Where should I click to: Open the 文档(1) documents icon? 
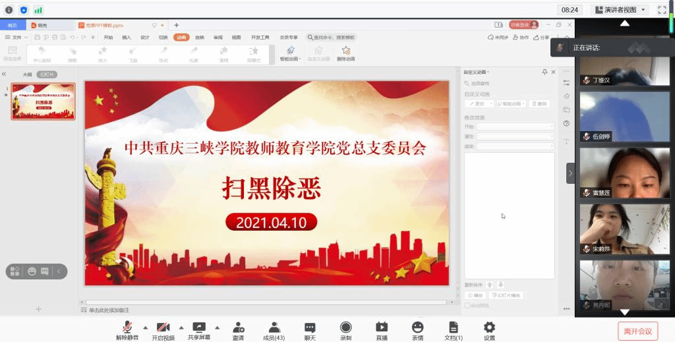(x=454, y=328)
